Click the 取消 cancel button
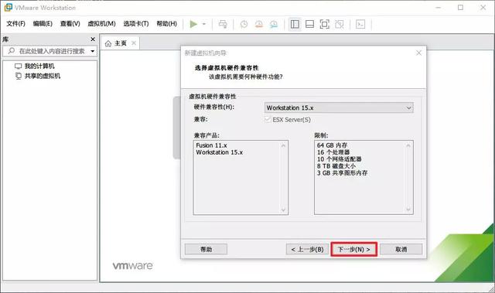The image size is (495, 293). (401, 249)
